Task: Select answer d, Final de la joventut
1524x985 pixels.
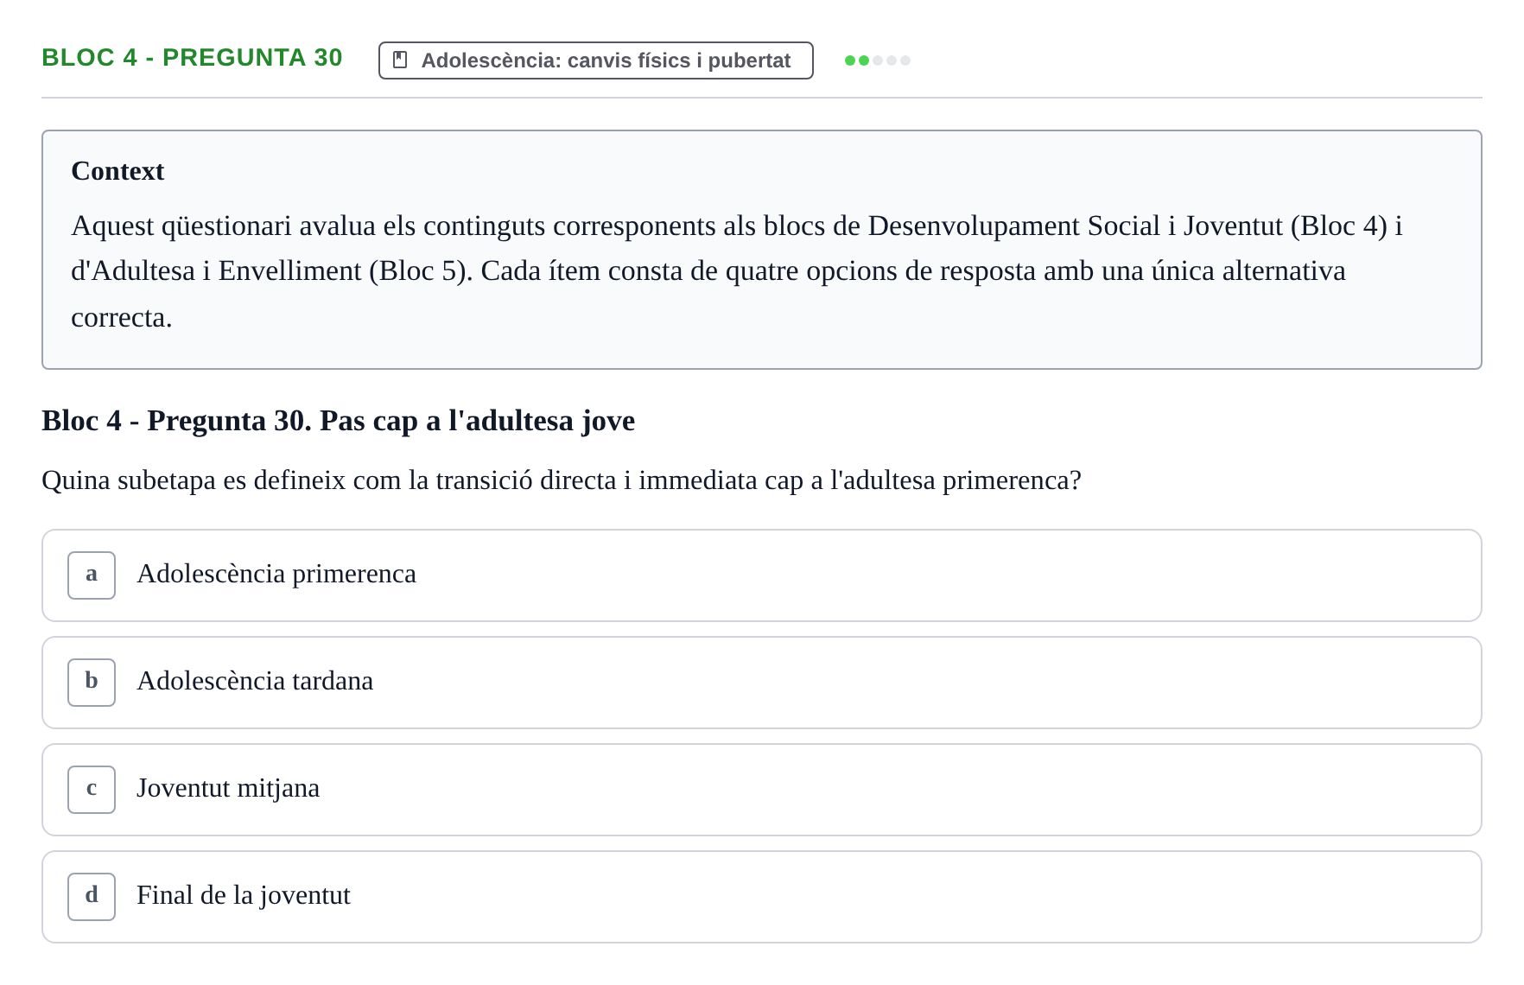Action: tap(761, 897)
